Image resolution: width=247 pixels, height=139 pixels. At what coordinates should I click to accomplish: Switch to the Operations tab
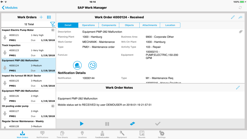pos(88,25)
